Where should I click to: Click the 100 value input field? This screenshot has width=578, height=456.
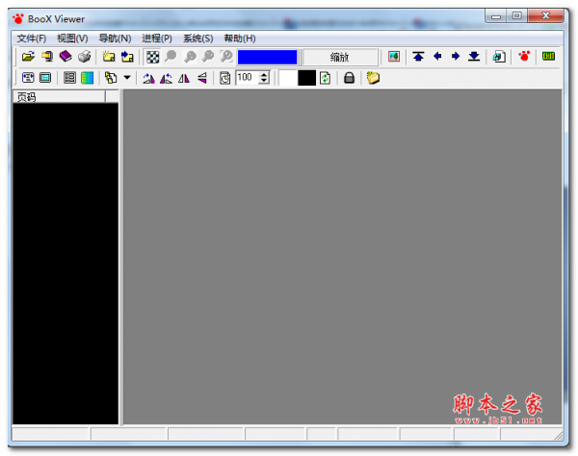(248, 78)
